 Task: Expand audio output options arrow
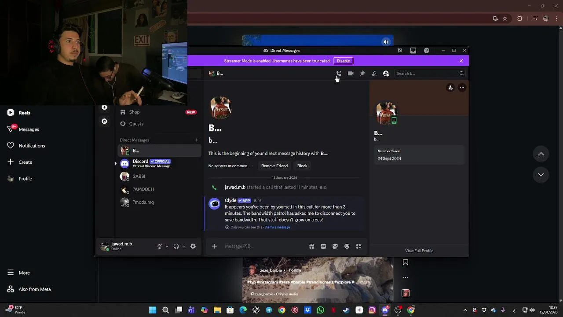(x=183, y=247)
